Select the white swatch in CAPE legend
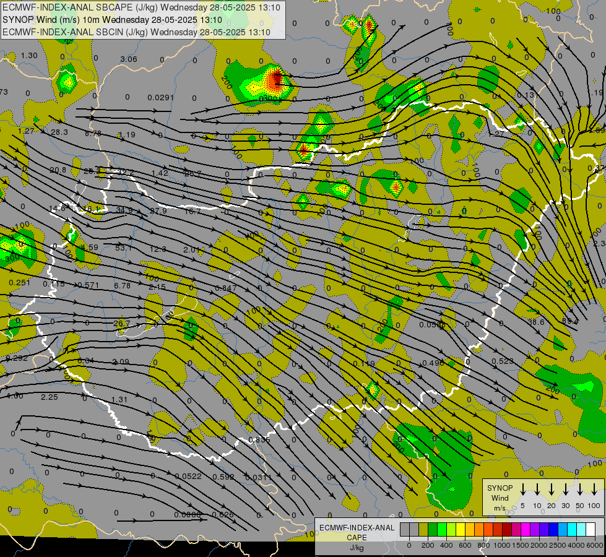Image resolution: width=606 pixels, height=557 pixels. (x=590, y=530)
